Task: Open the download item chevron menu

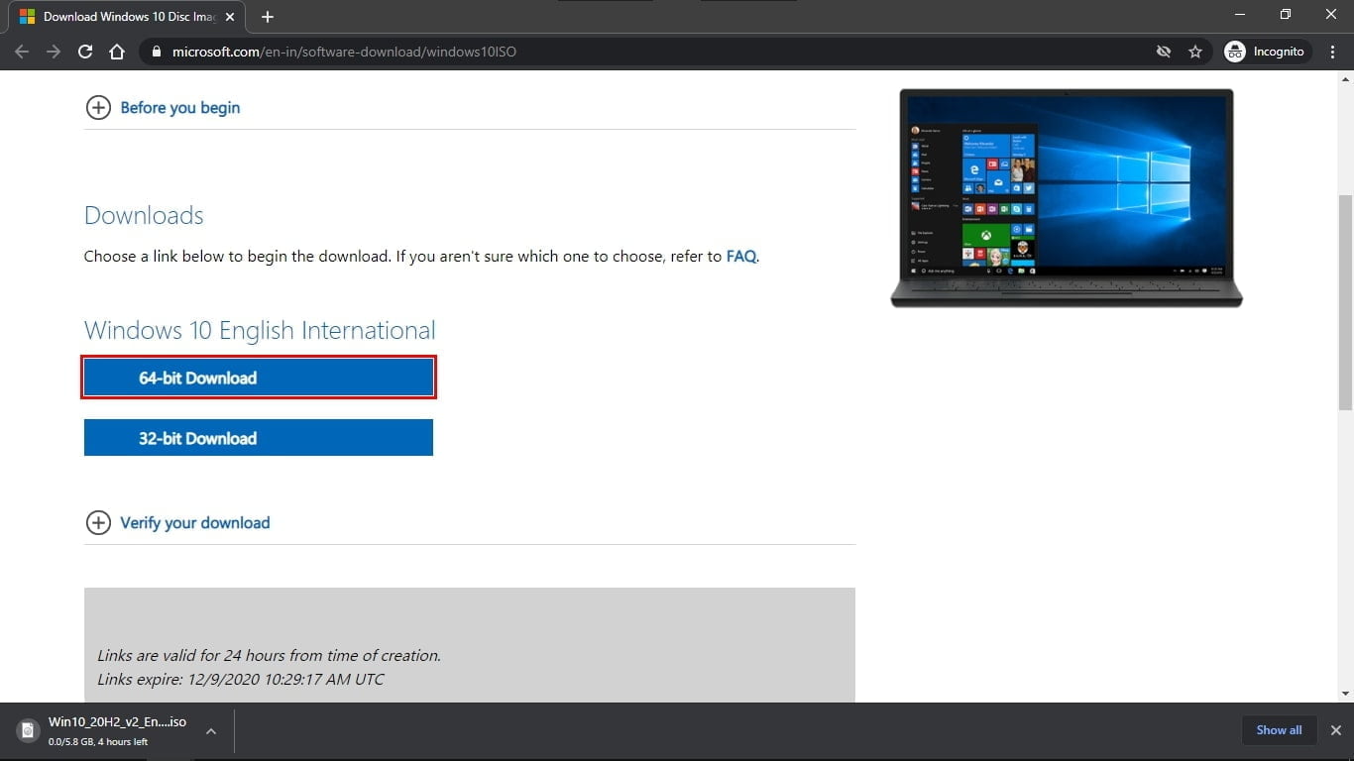Action: 210,731
